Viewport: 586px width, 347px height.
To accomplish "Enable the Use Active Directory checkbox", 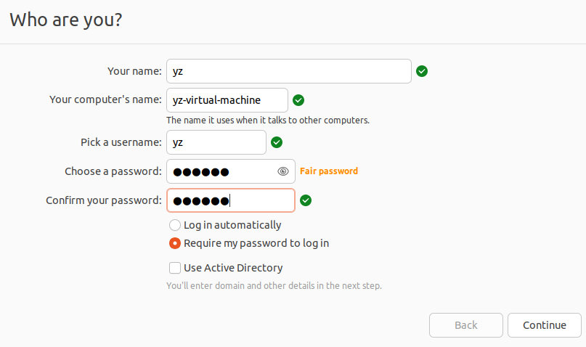I will click(x=174, y=268).
